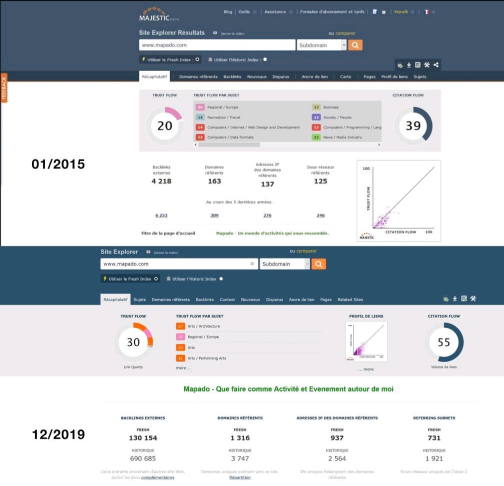Select the Historic Index radio button in the 12/2019 panel
Image resolution: width=504 pixels, height=486 pixels.
coord(221,279)
